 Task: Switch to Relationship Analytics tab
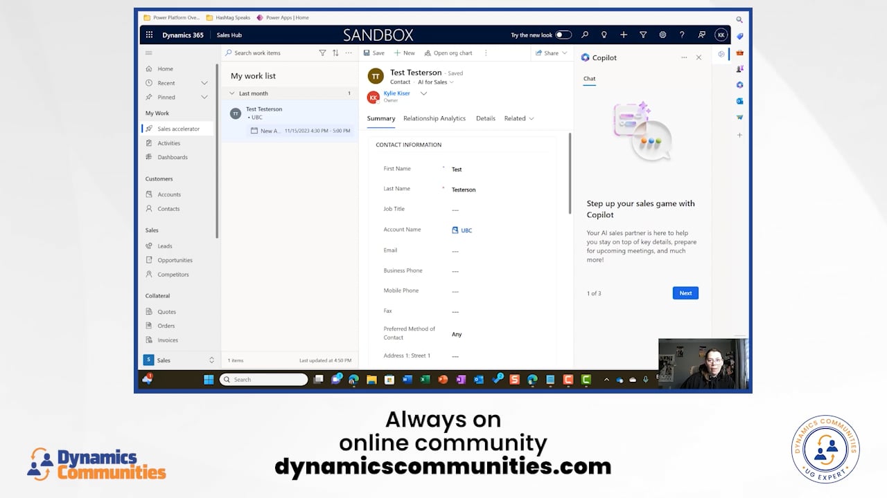pos(434,118)
